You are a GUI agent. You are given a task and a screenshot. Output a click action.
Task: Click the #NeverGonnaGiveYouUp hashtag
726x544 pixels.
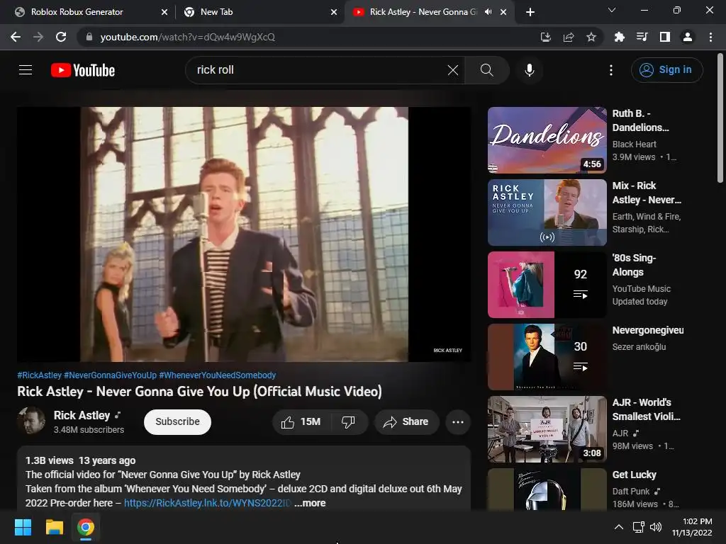(x=110, y=375)
